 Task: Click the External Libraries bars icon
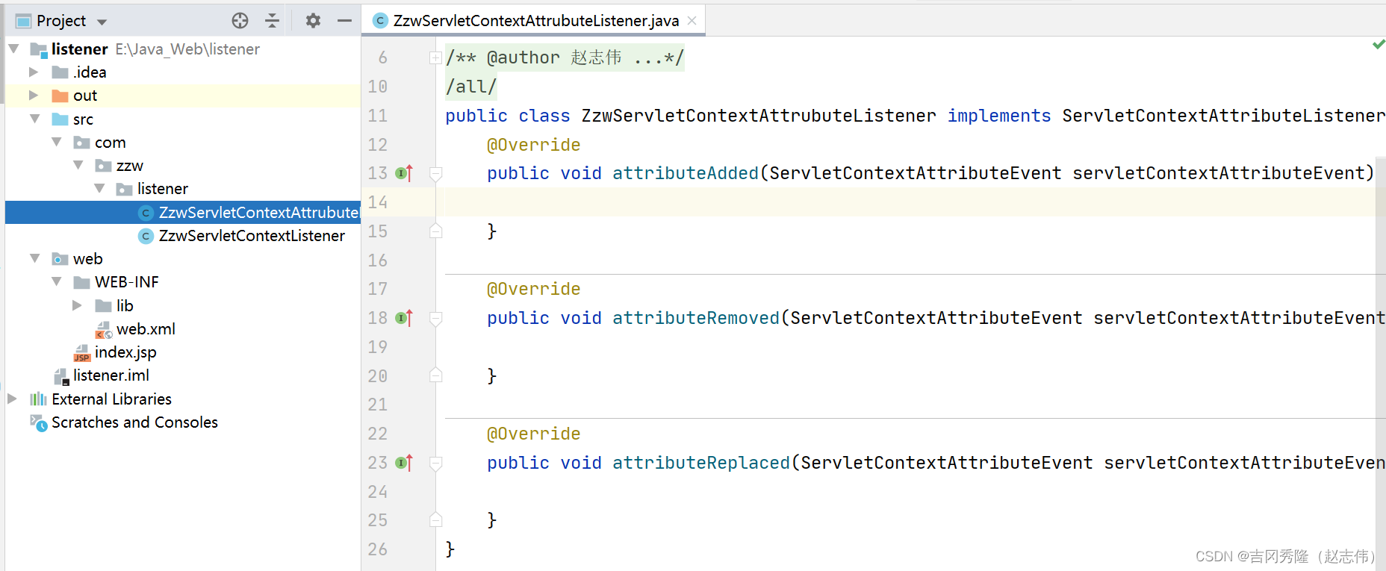pyautogui.click(x=38, y=399)
